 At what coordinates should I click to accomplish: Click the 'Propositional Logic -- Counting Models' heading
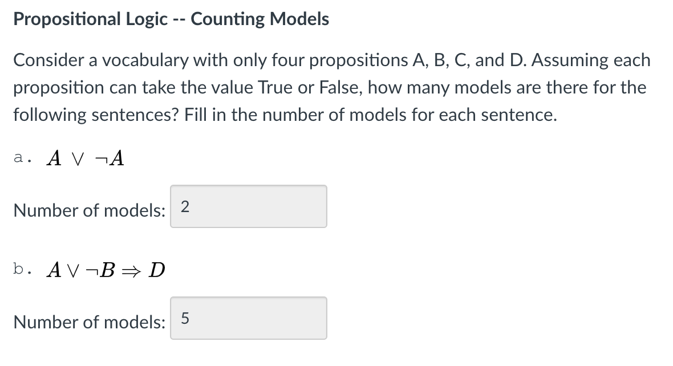(171, 19)
